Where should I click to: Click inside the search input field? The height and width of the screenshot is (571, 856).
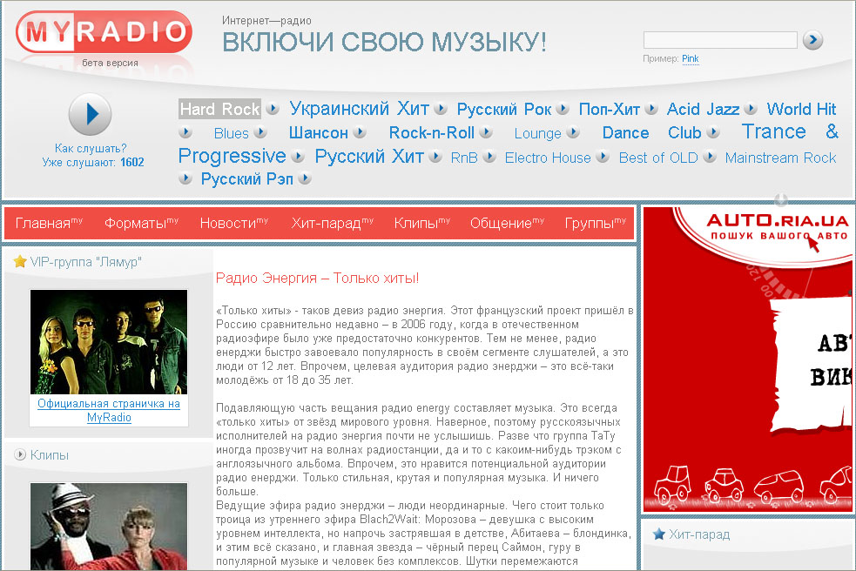719,40
